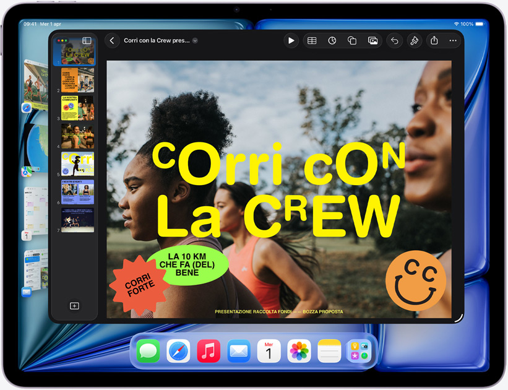This screenshot has width=508, height=390.
Task: Open the Media browser icon
Action: coord(373,41)
